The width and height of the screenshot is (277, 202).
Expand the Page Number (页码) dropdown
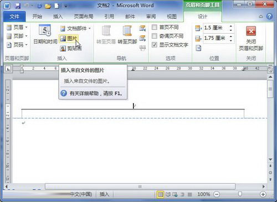pyautogui.click(x=17, y=45)
